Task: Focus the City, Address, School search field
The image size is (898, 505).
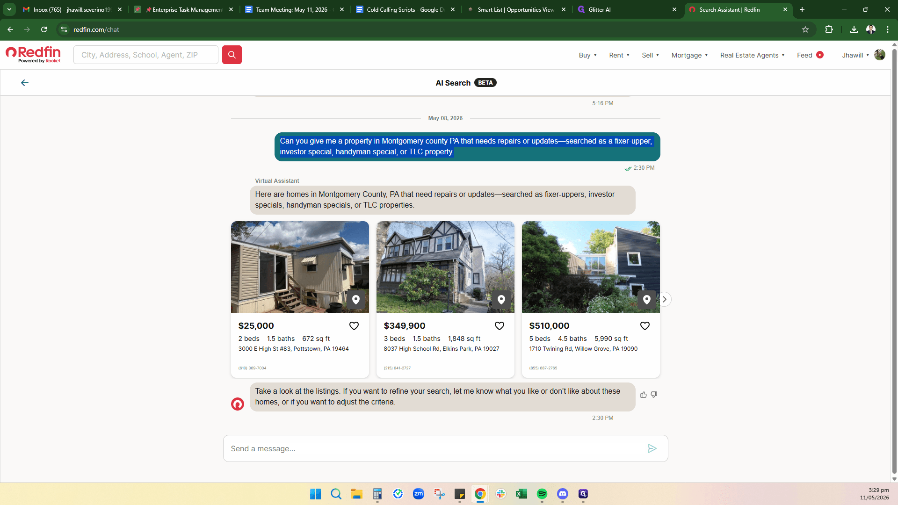Action: [x=146, y=55]
